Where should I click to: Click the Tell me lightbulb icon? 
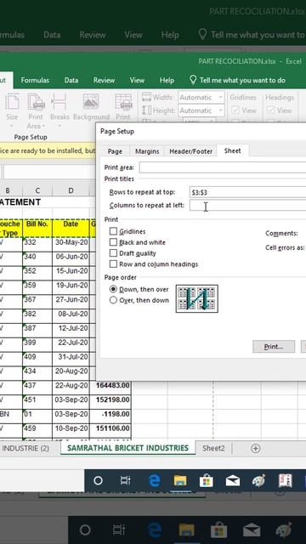193,80
